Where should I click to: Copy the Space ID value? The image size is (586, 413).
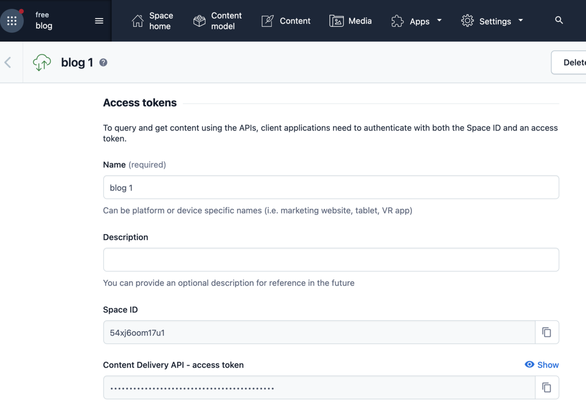(x=546, y=332)
